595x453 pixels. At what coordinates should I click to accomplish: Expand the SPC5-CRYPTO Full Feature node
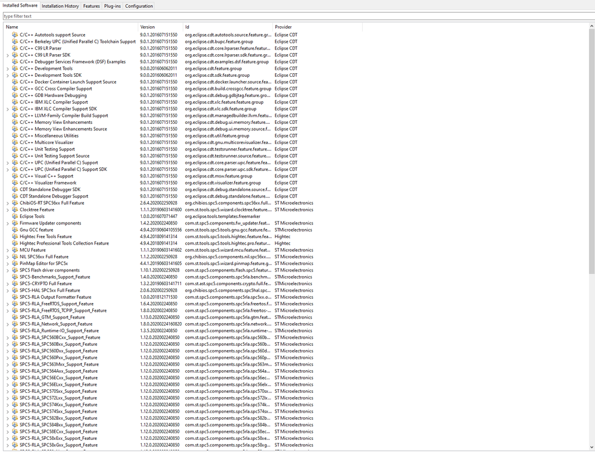[x=8, y=284]
